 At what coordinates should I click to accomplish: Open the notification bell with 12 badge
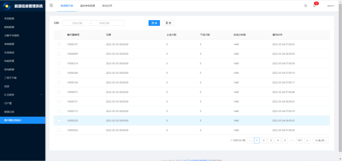[x=314, y=6]
